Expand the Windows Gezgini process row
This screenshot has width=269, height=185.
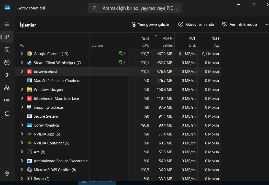[22, 89]
